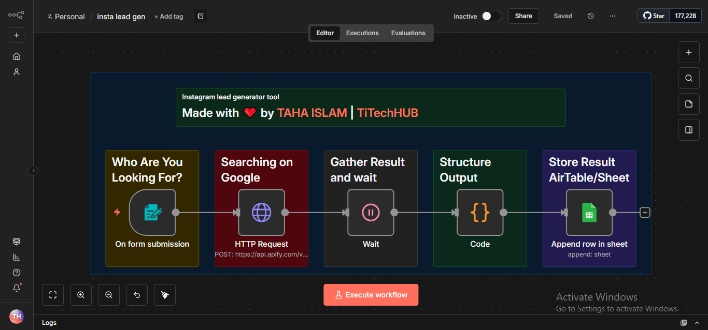Click the Zoom Out magnifier icon
The height and width of the screenshot is (330, 708).
pyautogui.click(x=109, y=295)
